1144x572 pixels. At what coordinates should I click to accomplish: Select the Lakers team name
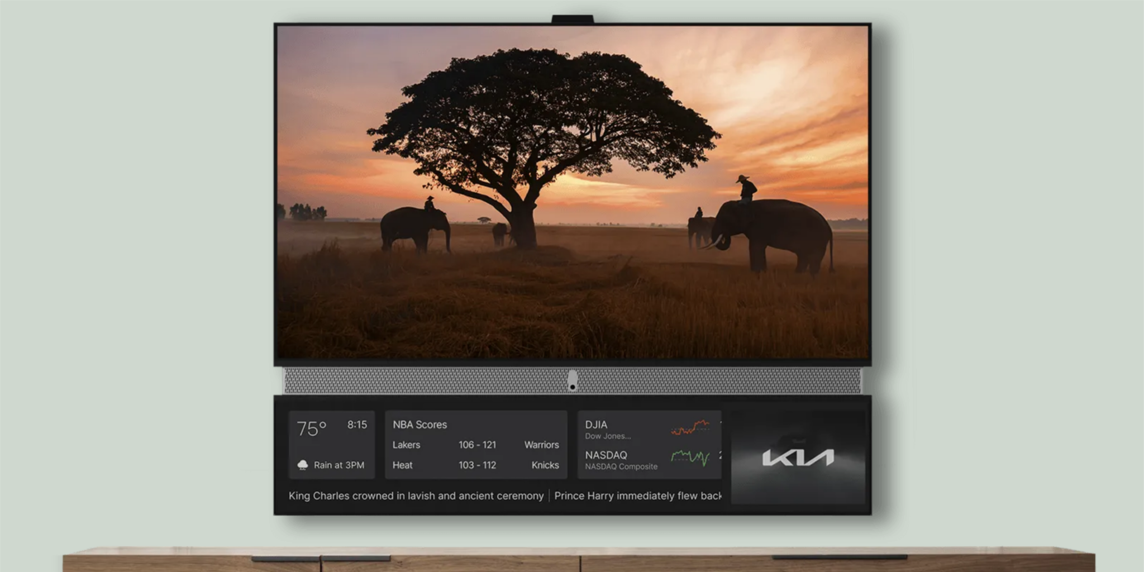406,445
